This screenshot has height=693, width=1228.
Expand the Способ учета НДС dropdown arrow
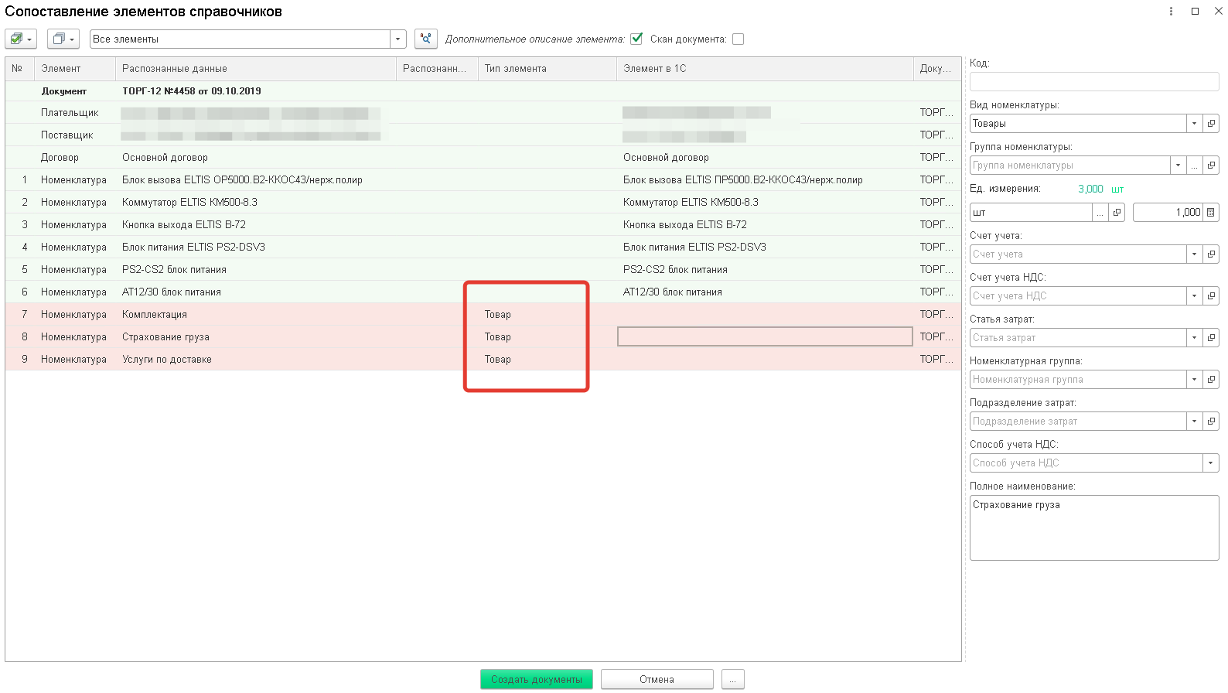click(1211, 463)
